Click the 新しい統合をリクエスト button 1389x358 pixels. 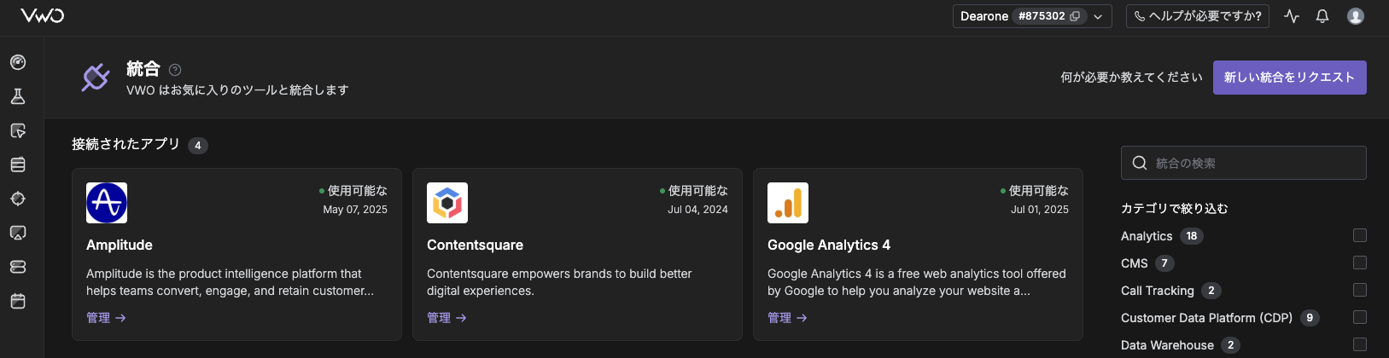1289,78
